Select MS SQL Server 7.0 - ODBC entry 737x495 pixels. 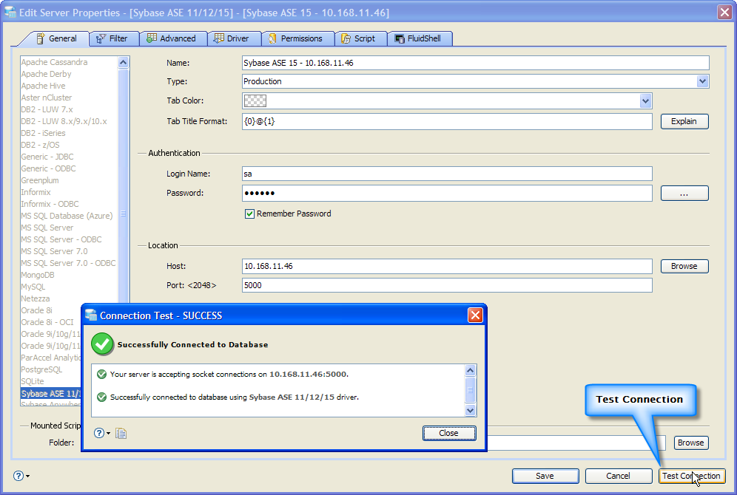coord(68,263)
